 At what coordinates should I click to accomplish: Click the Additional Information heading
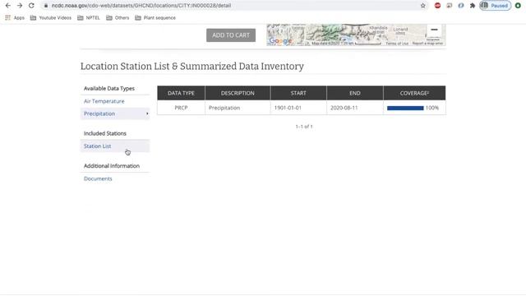[x=112, y=166]
